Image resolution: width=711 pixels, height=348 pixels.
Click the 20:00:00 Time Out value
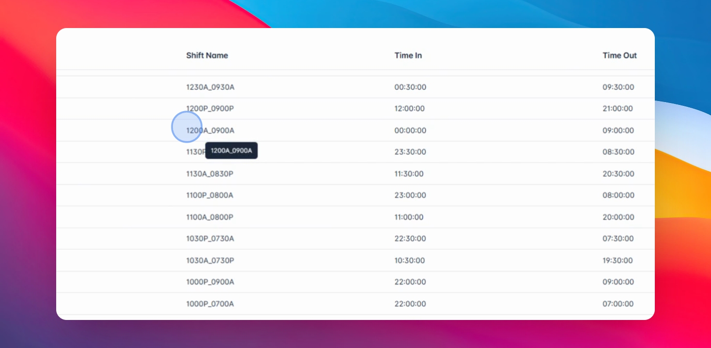[618, 217]
